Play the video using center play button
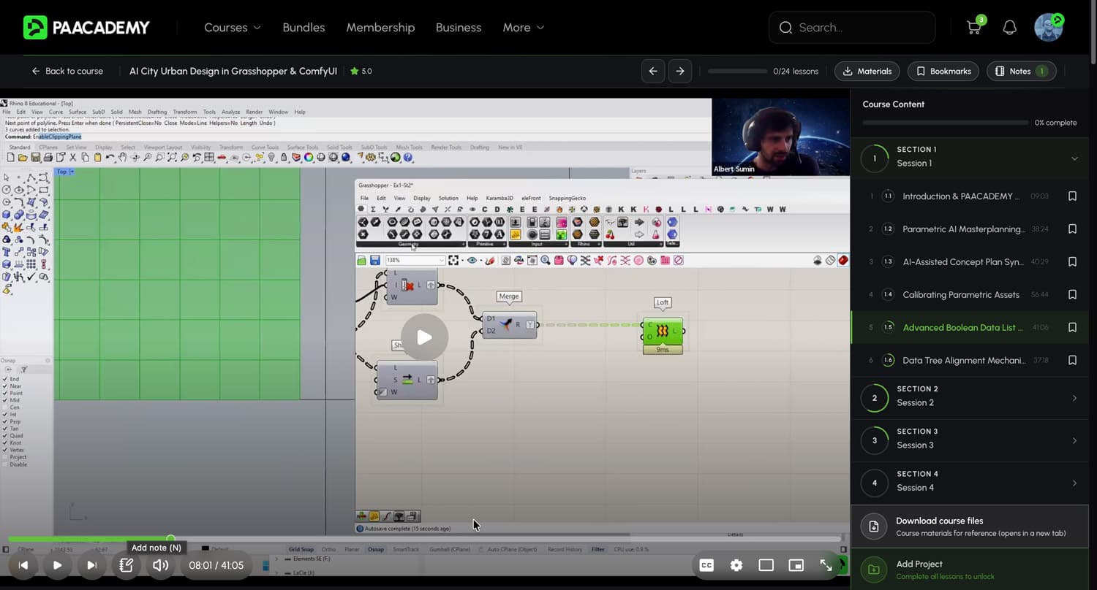The width and height of the screenshot is (1097, 590). 424,337
